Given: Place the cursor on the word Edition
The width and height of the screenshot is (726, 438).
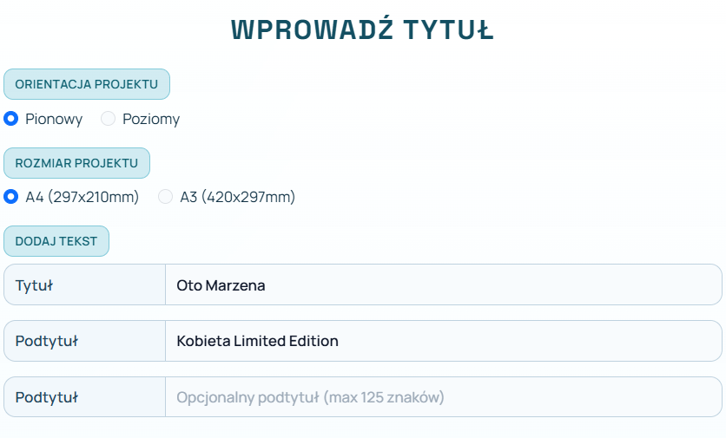Looking at the screenshot, I should 313,341.
